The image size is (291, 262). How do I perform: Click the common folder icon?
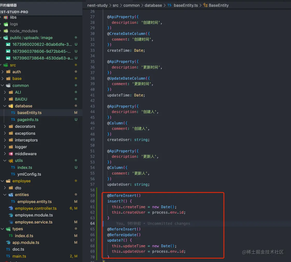(8, 85)
